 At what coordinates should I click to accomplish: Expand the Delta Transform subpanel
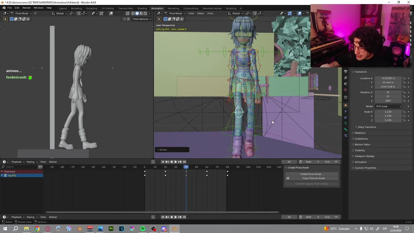coord(367,127)
